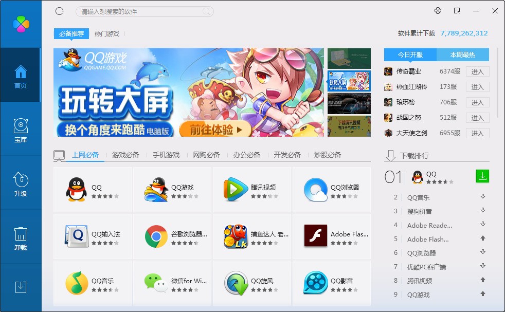Select the 腾讯视频 video app icon
The height and width of the screenshot is (312, 505).
click(235, 187)
